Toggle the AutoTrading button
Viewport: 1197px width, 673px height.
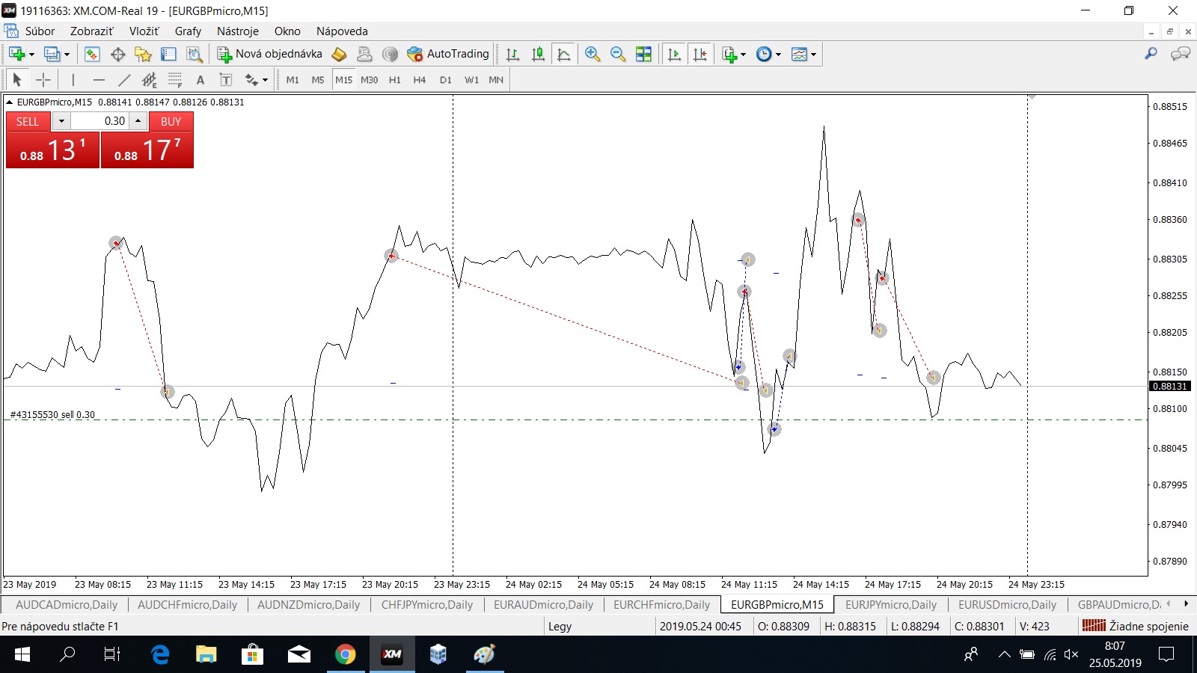tap(448, 54)
